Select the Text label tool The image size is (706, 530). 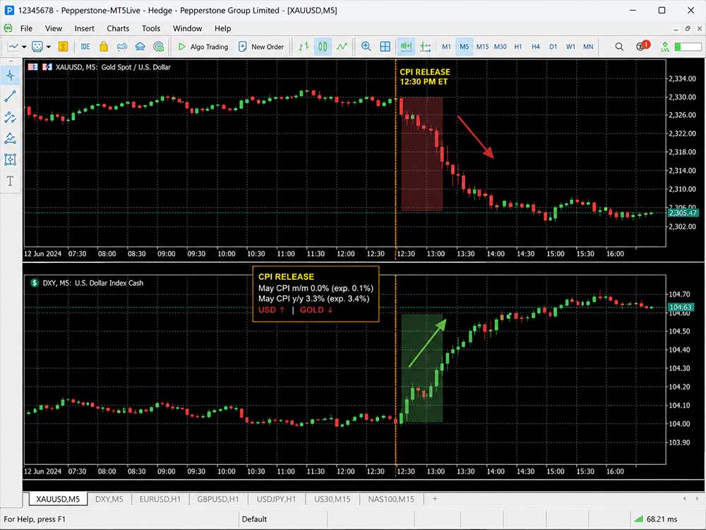[11, 181]
